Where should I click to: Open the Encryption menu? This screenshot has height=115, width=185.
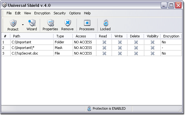tap(42, 13)
